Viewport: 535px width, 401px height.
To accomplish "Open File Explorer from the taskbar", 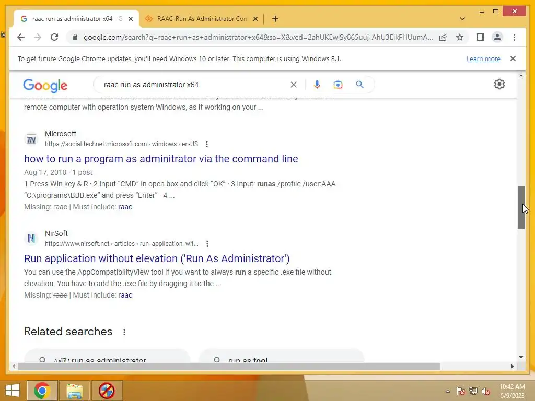I will [74, 391].
